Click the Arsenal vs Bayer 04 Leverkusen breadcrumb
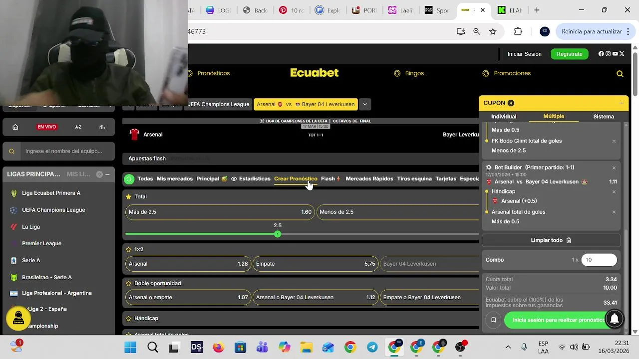Image resolution: width=639 pixels, height=359 pixels. pos(306,104)
